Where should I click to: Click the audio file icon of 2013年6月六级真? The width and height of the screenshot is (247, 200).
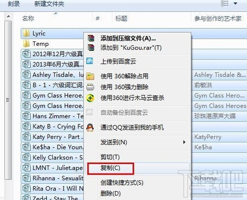pos(27,64)
